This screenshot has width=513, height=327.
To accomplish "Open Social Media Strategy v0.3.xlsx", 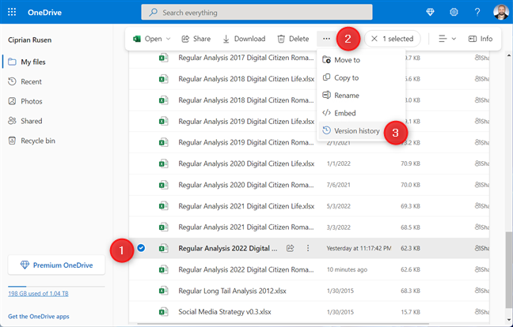I will point(225,312).
